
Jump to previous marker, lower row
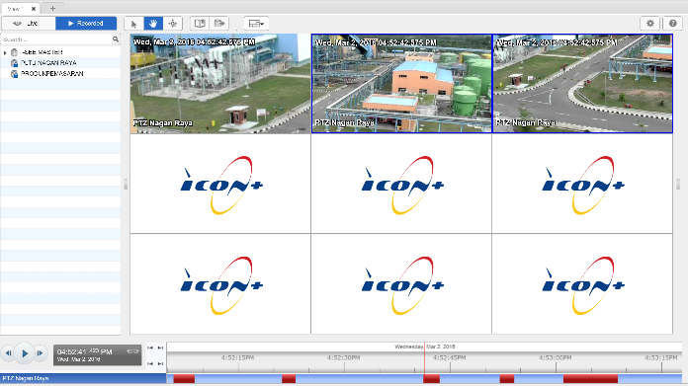point(150,363)
